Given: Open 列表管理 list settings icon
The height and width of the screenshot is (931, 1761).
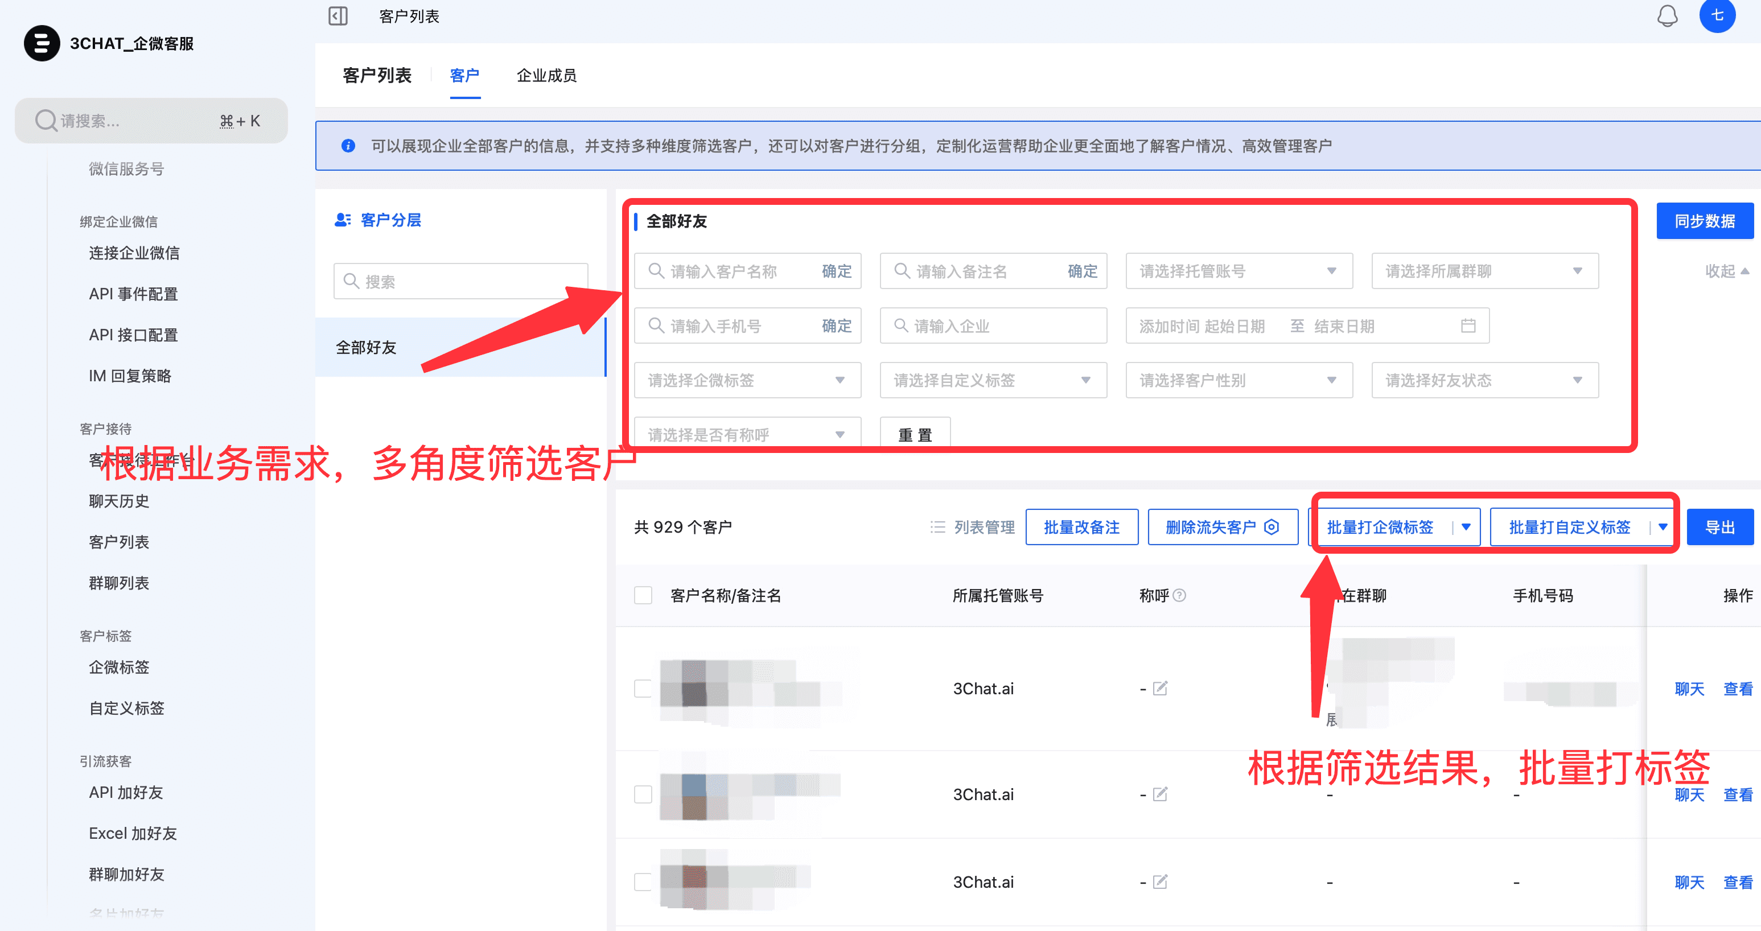Looking at the screenshot, I should coord(937,527).
